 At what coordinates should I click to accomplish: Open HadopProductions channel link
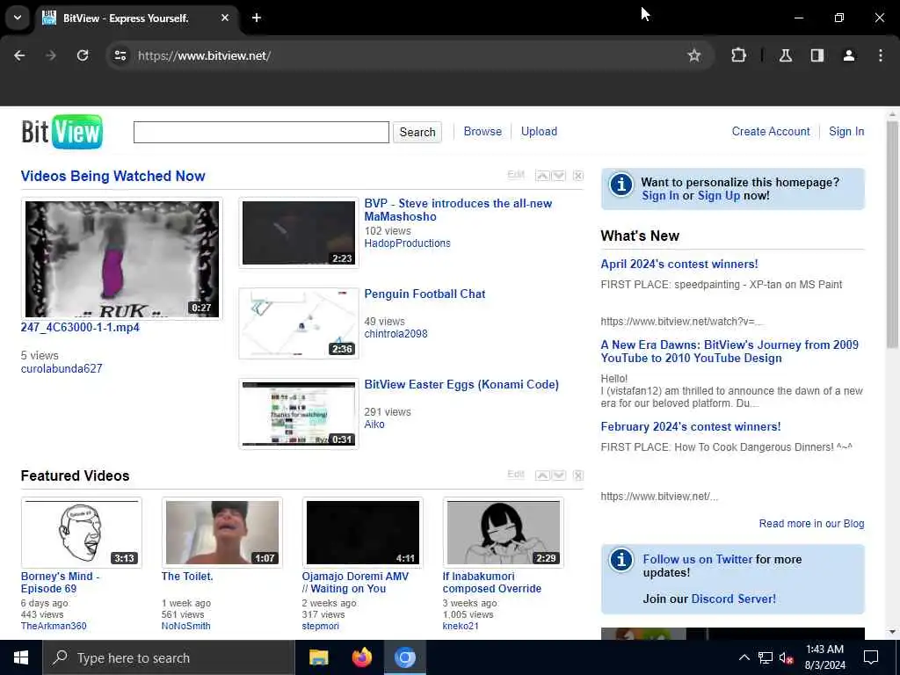[408, 243]
